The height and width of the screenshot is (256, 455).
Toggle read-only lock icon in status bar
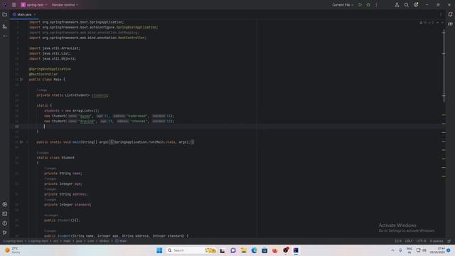[449, 241]
